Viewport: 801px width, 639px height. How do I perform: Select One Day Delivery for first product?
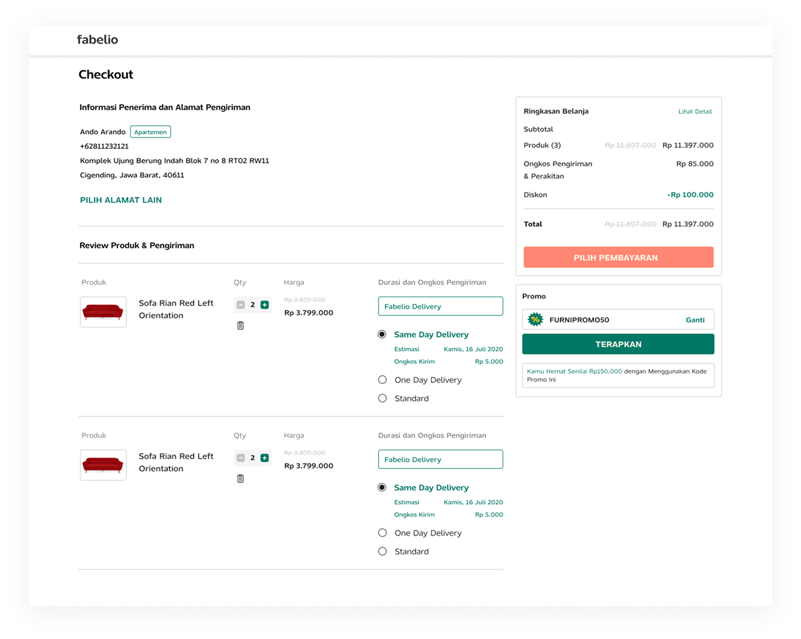pos(383,380)
